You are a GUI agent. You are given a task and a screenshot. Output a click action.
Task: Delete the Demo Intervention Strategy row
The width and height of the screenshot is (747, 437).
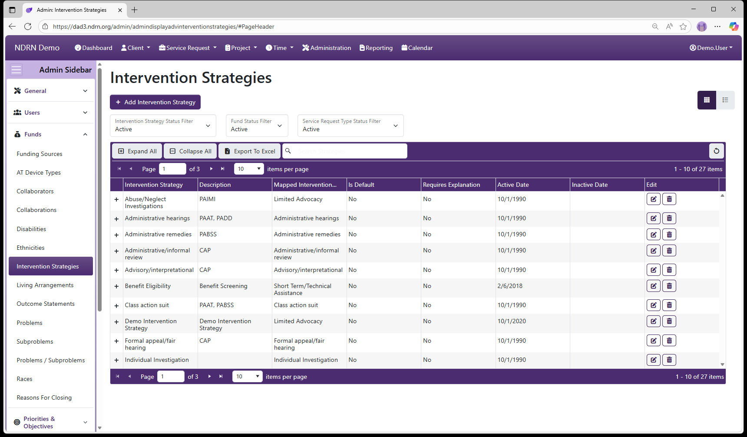(x=669, y=321)
